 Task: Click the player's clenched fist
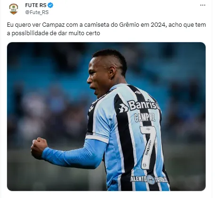coord(39,148)
